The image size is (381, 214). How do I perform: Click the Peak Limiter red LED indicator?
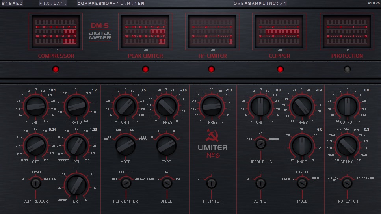pyautogui.click(x=145, y=69)
